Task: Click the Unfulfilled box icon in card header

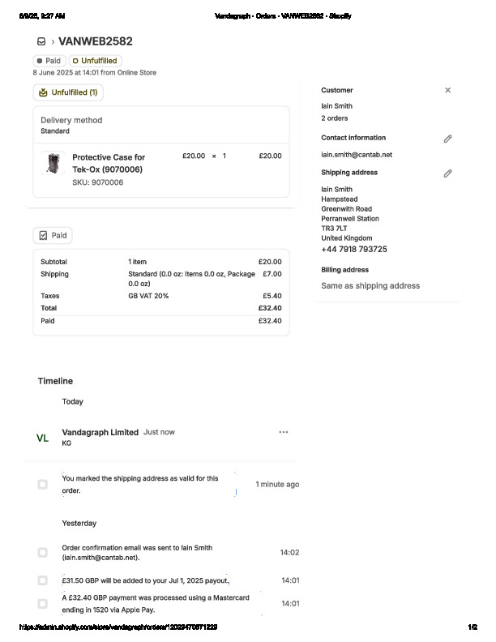Action: coord(44,92)
